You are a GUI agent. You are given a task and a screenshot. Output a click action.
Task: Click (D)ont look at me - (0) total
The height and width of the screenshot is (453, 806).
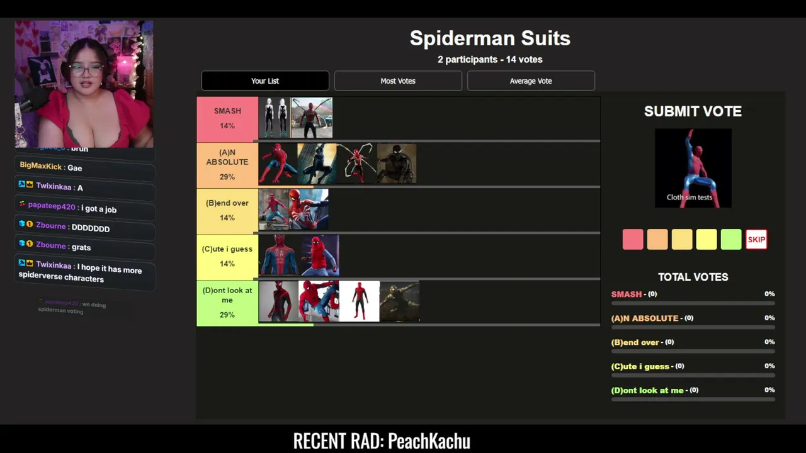click(656, 390)
